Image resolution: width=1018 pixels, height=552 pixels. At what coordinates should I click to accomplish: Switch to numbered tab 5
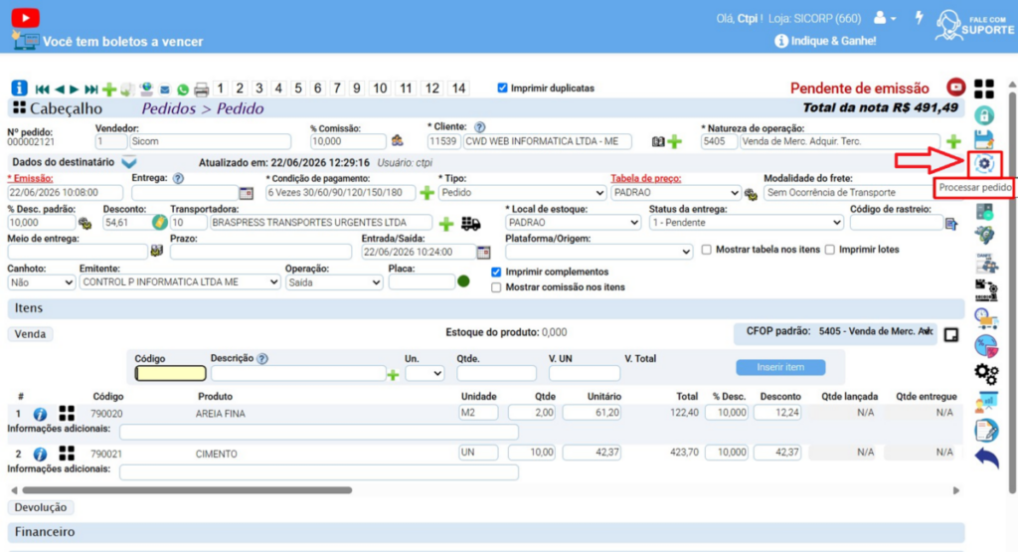(298, 89)
